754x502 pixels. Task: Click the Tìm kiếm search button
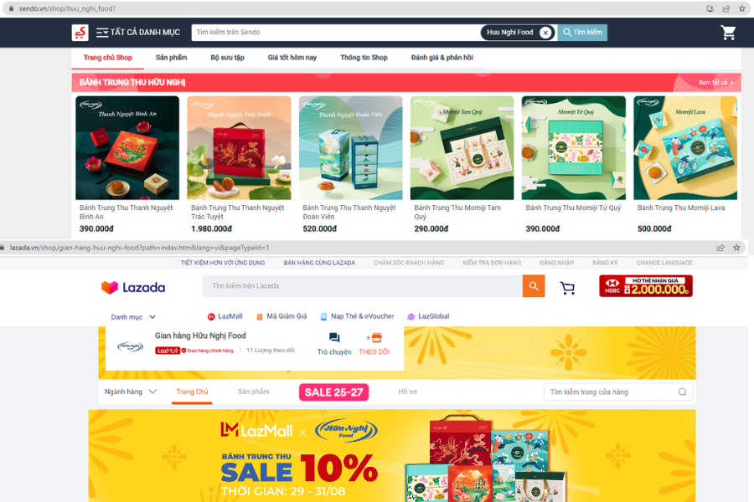(582, 32)
